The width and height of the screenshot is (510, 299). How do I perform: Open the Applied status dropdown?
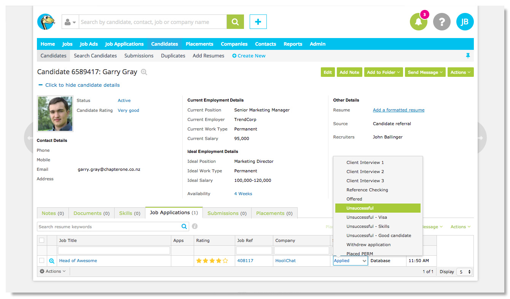point(349,261)
